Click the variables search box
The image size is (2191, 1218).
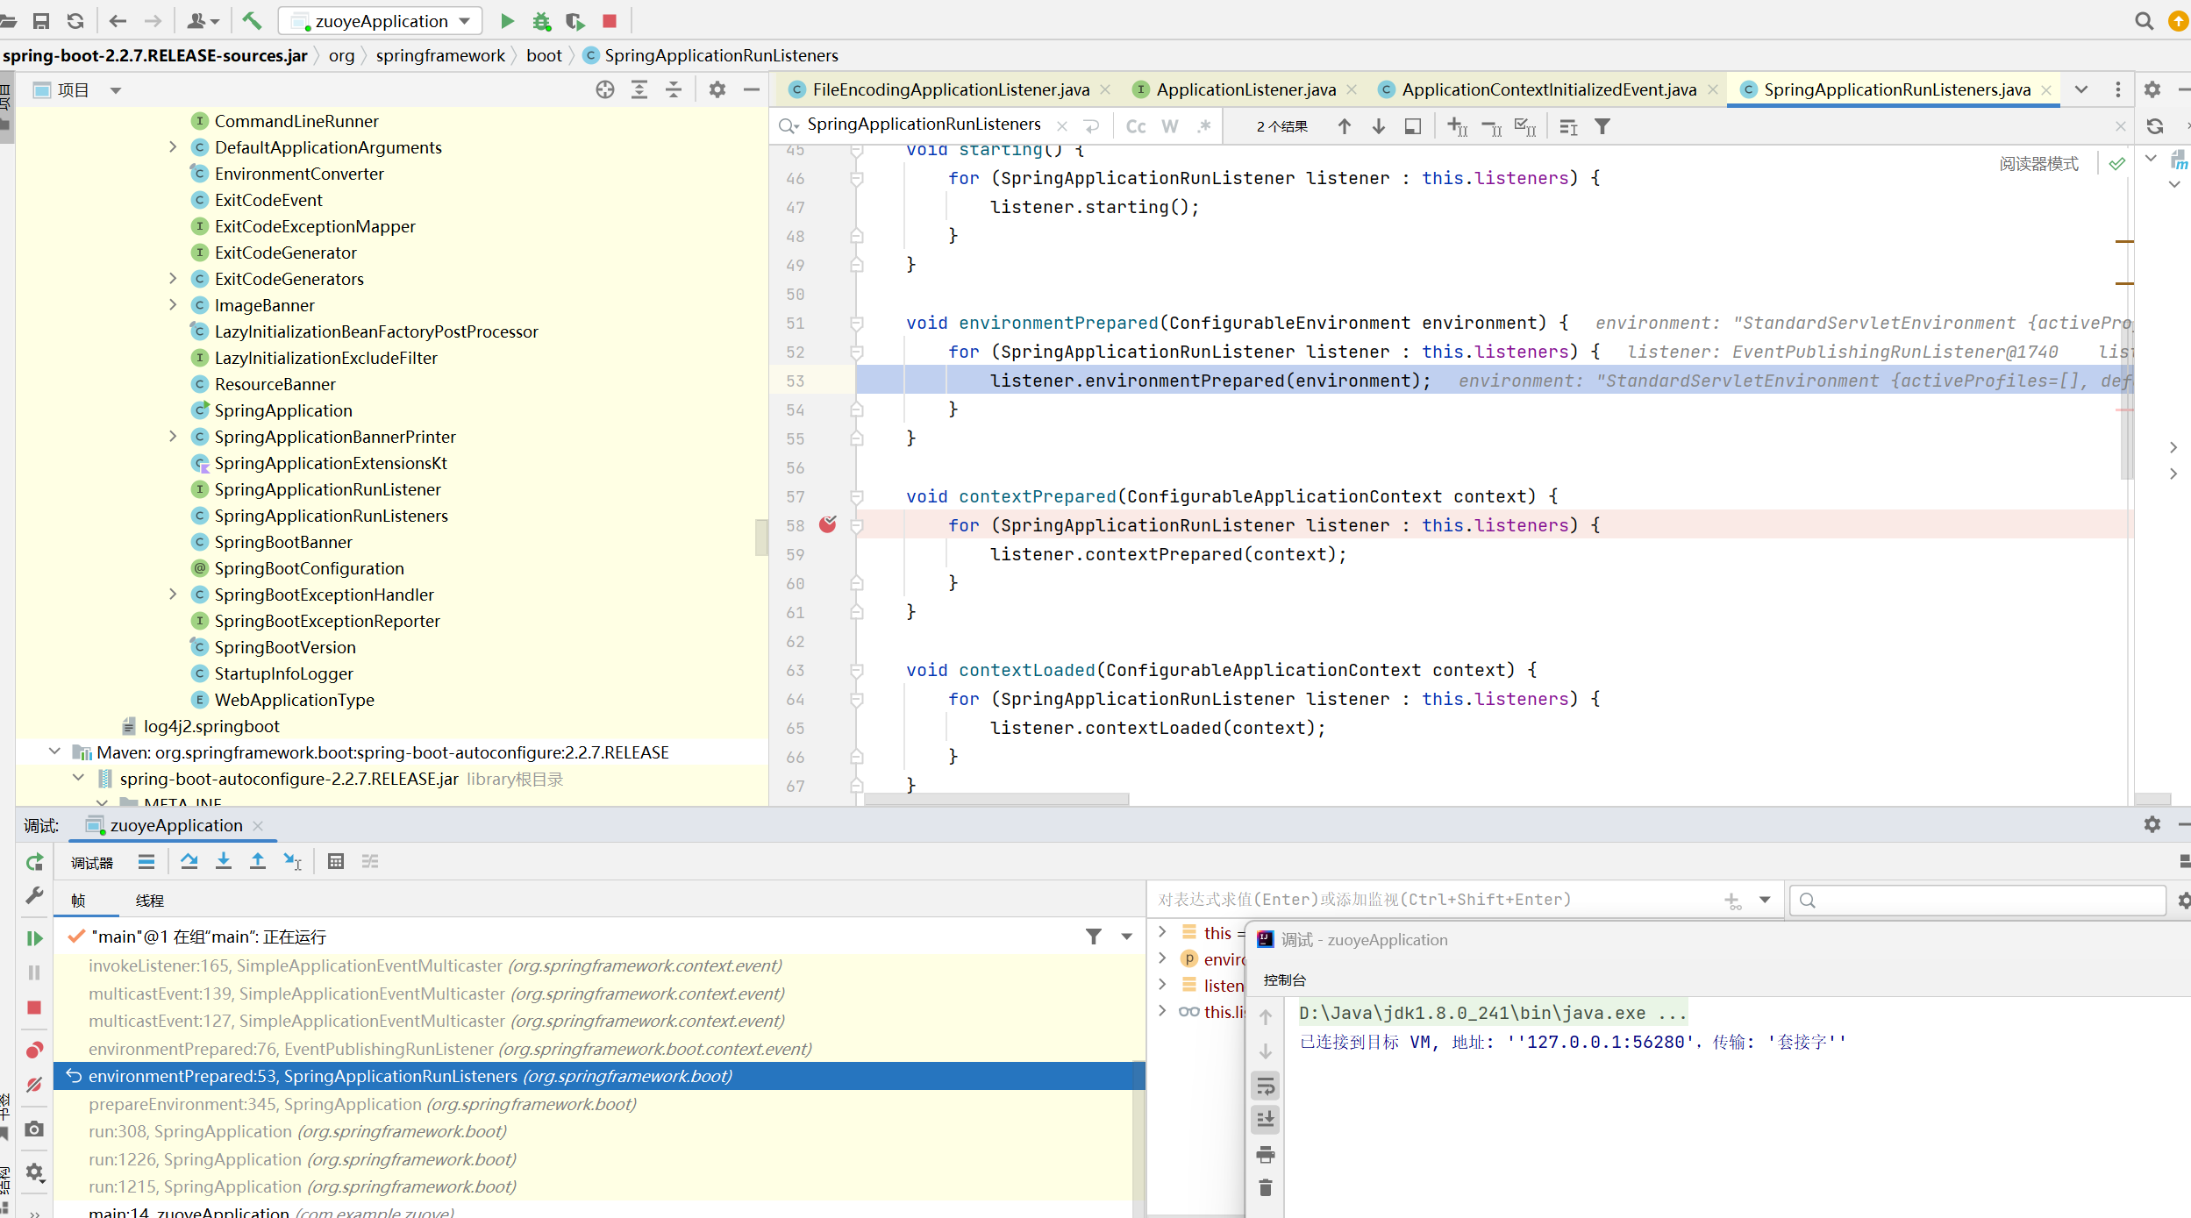(1978, 900)
